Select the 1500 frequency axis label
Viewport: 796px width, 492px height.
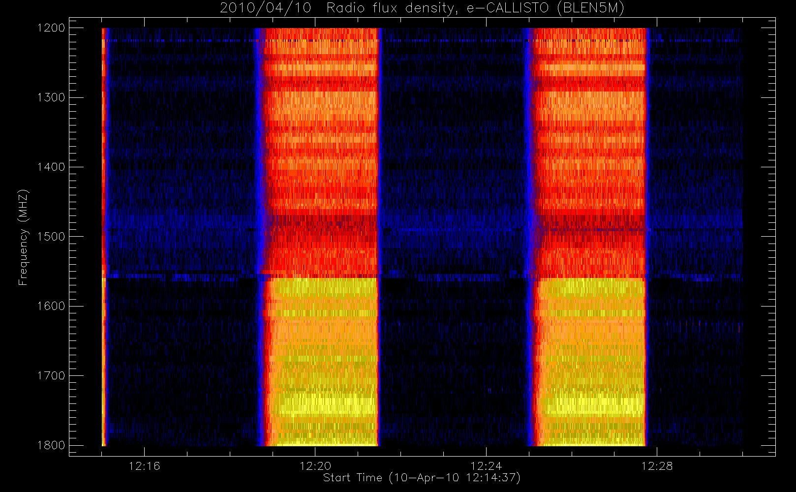[x=51, y=237]
